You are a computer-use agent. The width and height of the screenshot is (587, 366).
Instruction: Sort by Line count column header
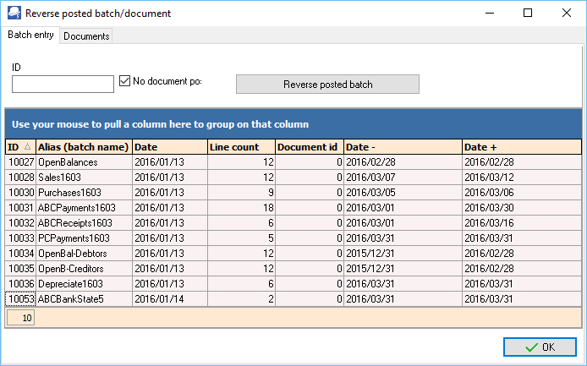241,147
